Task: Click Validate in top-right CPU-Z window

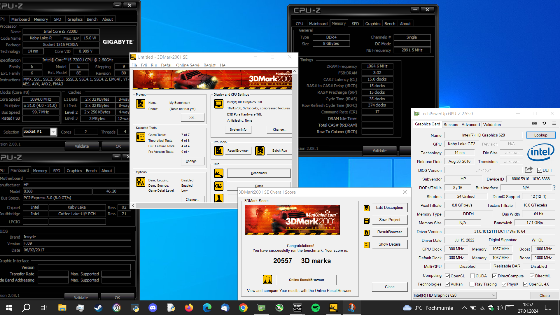Action: coord(379,150)
